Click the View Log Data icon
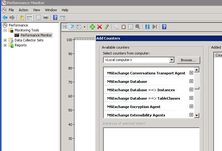The width and height of the screenshot is (222, 151). tap(72, 26)
